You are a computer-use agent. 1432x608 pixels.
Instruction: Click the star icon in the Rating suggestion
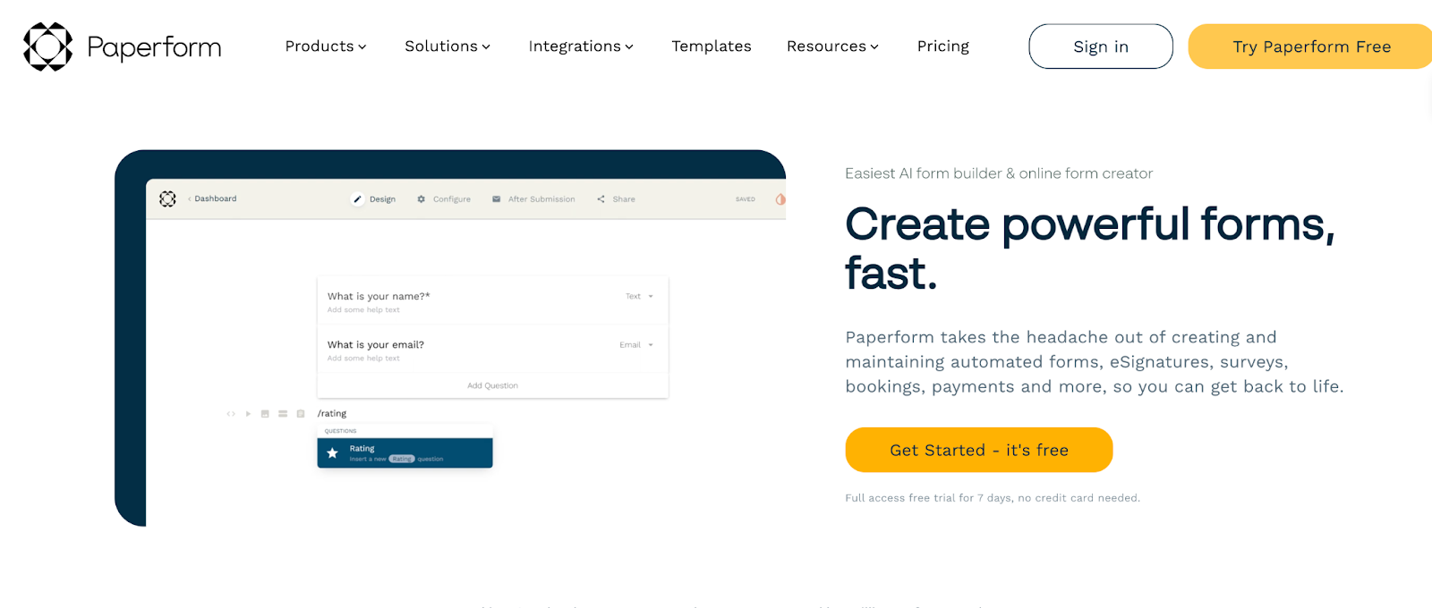click(x=333, y=453)
